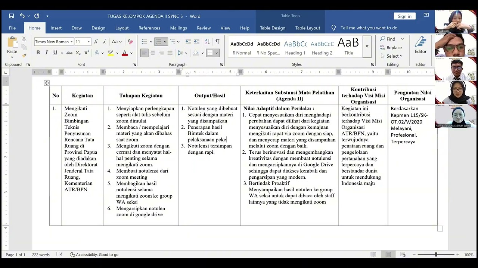This screenshot has height=268, width=478.
Task: Expand the Paste options arrow
Action: coord(12,57)
